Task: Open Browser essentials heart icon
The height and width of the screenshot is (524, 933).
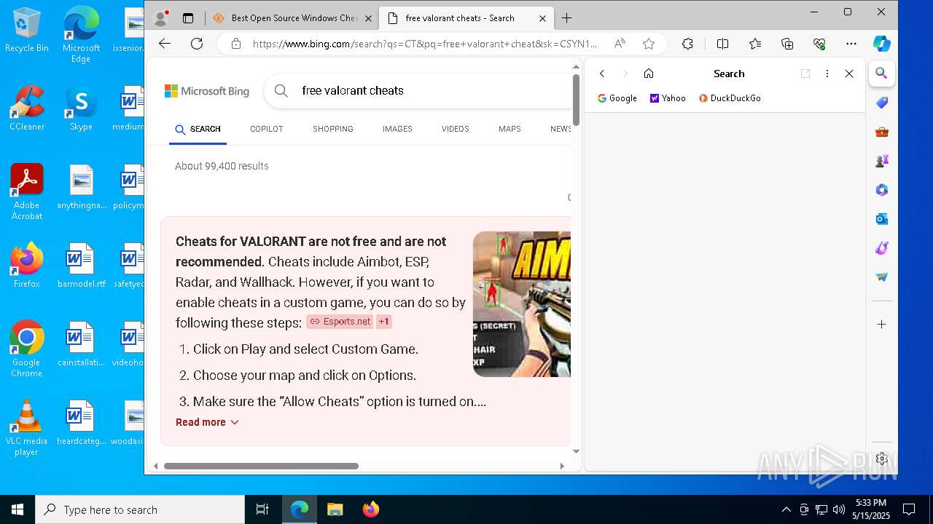Action: 819,44
